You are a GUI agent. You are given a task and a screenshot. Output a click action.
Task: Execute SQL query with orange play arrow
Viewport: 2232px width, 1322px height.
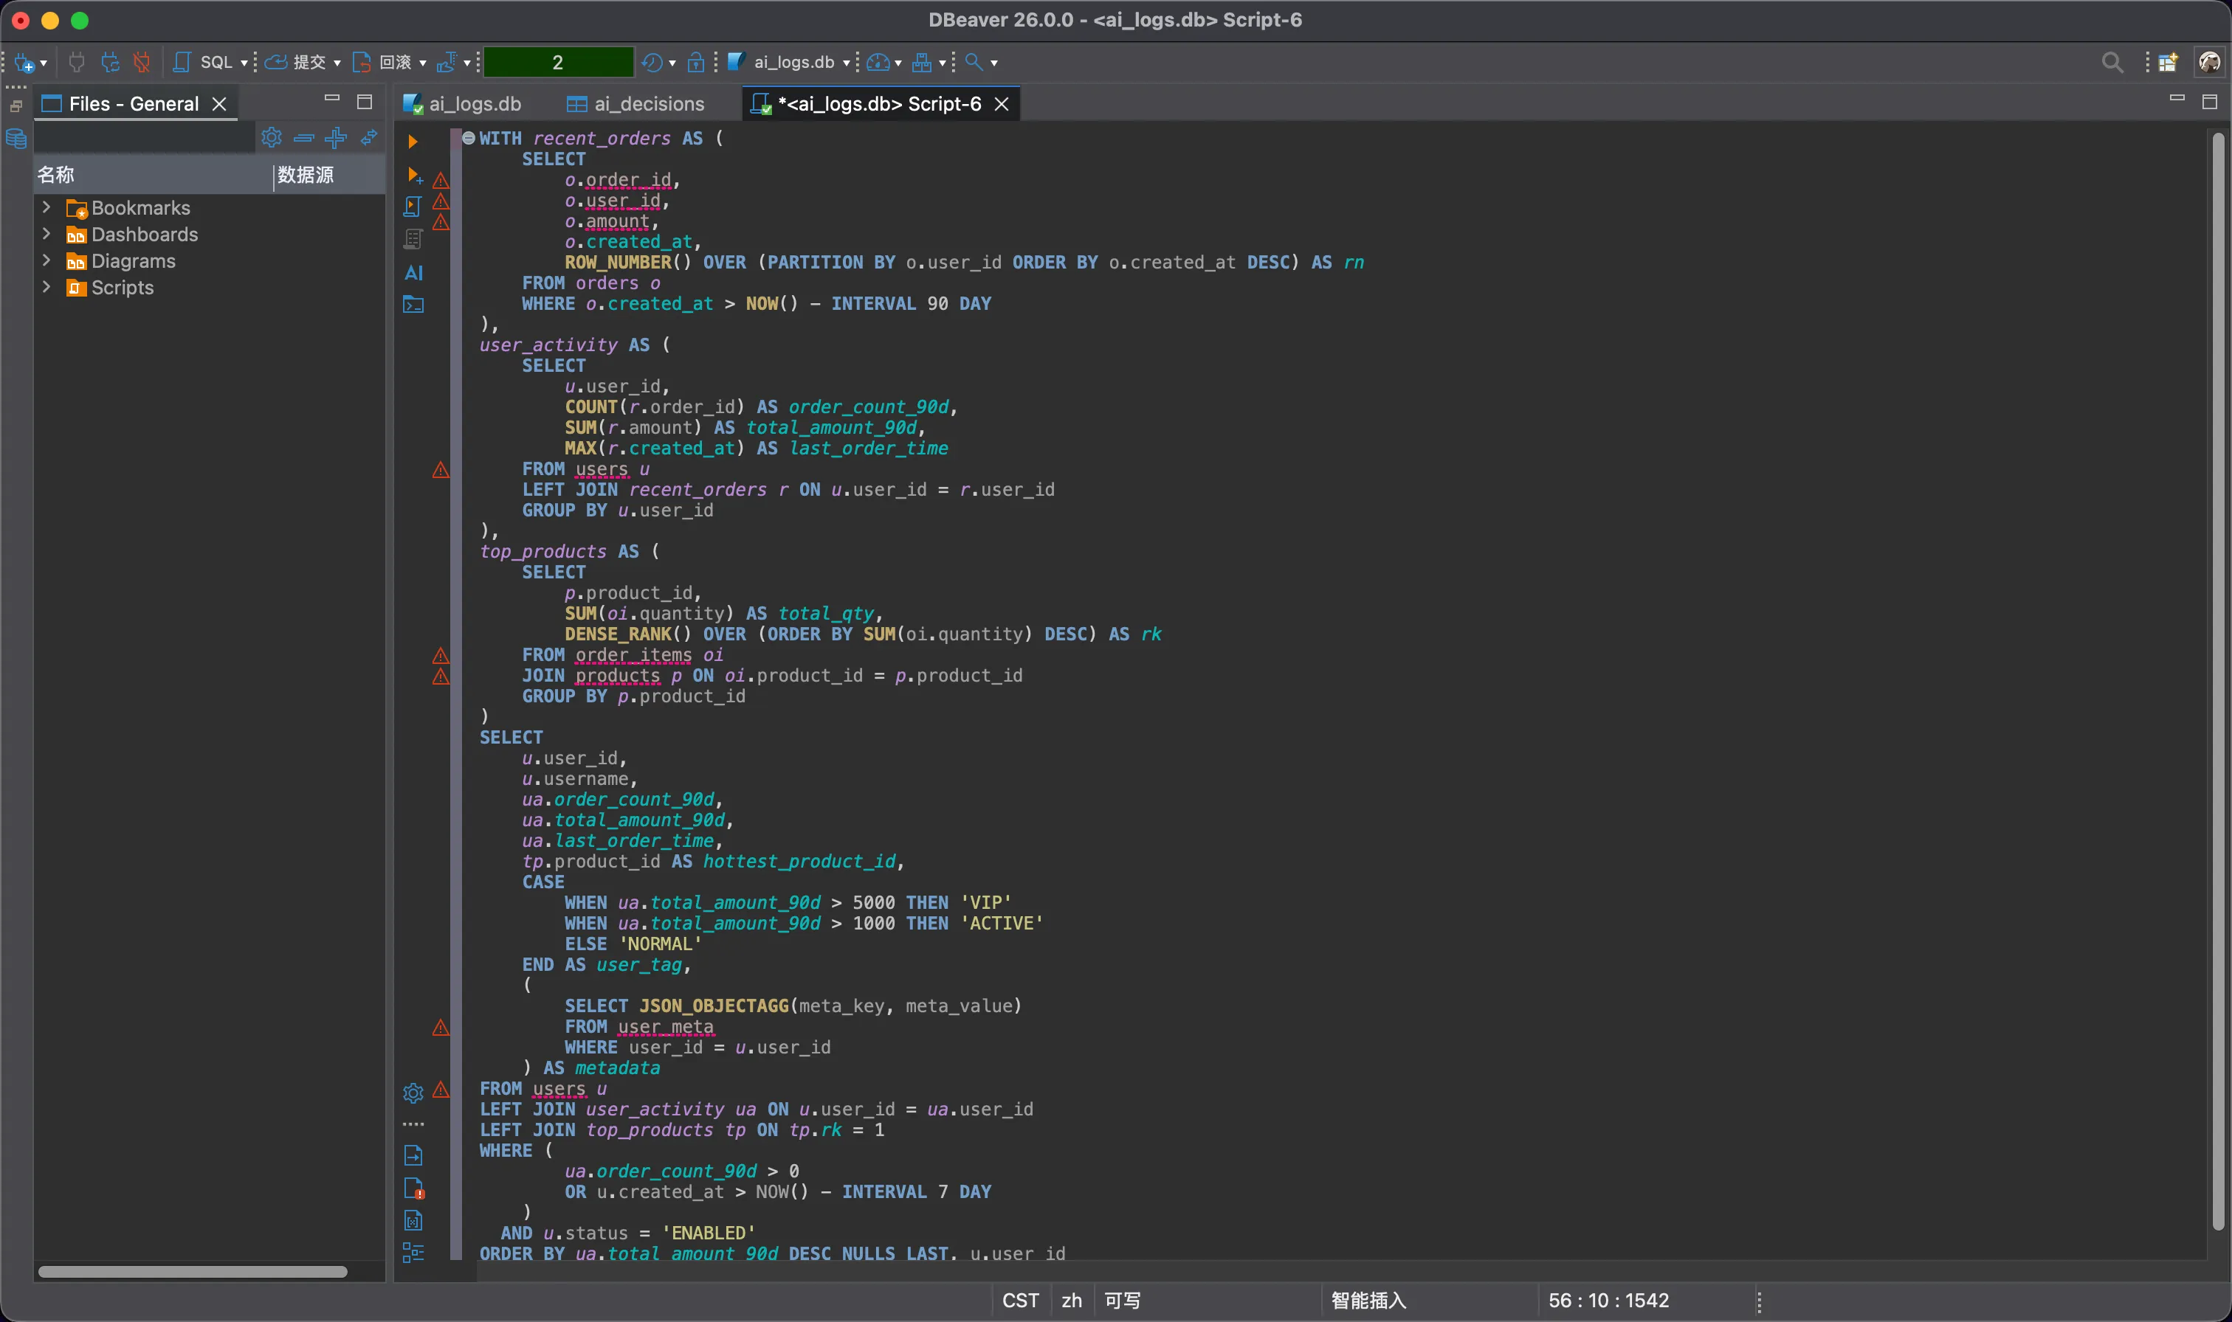click(412, 141)
